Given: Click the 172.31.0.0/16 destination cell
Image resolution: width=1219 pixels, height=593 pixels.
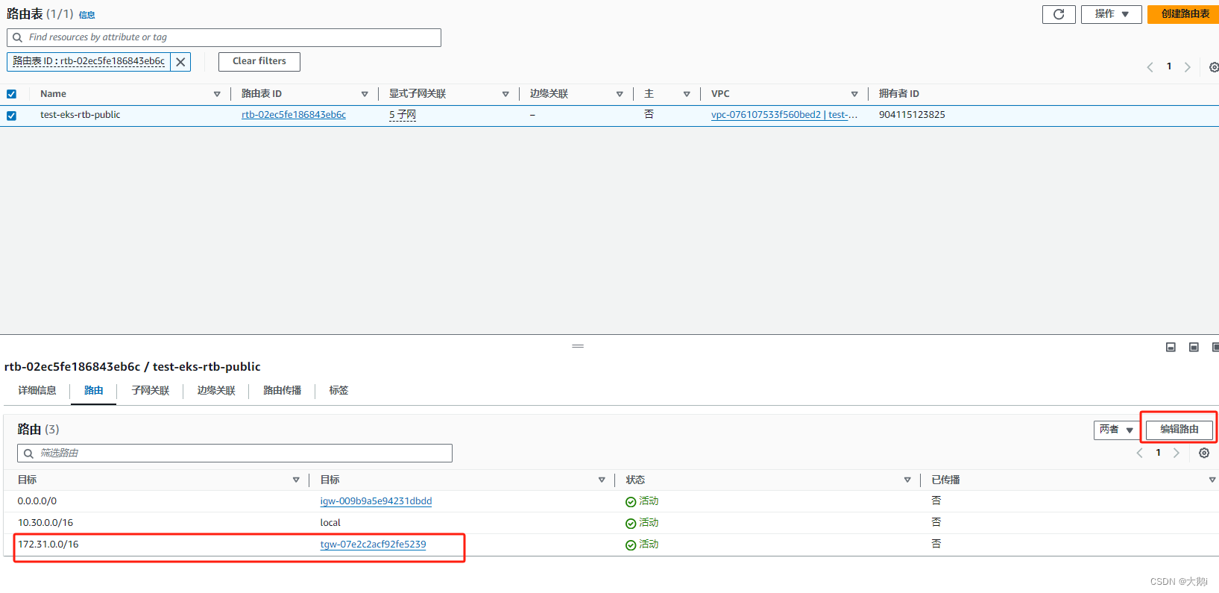Looking at the screenshot, I should tap(48, 545).
